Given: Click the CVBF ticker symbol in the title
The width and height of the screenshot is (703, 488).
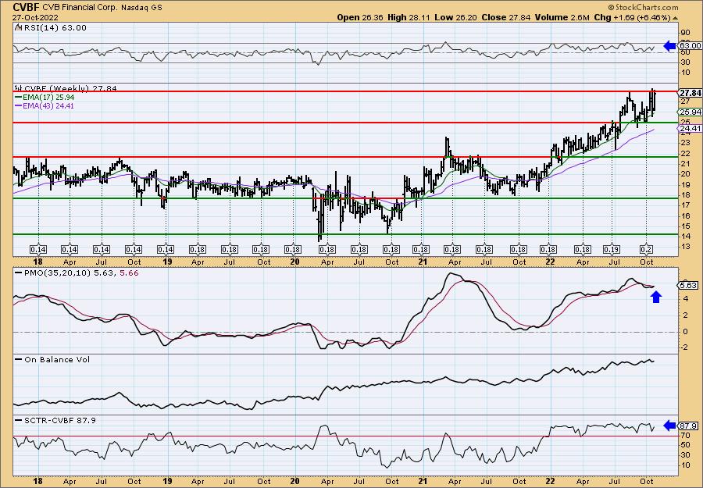Looking at the screenshot, I should [25, 7].
